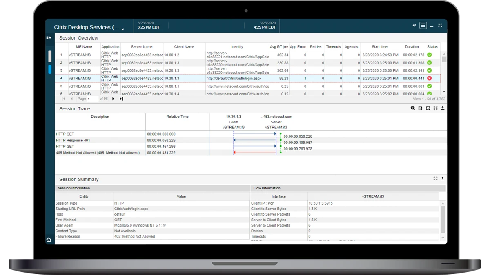Collapse the left navigation panel arrow icon
Viewport: 490px width, 275px height.
click(49, 37)
